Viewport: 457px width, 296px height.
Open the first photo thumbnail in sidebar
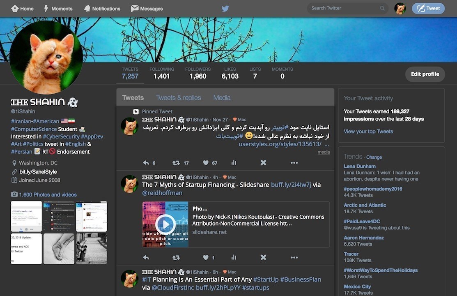click(26, 215)
